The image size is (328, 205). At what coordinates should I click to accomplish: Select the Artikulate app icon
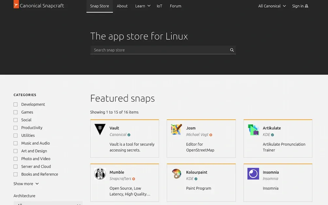253,130
